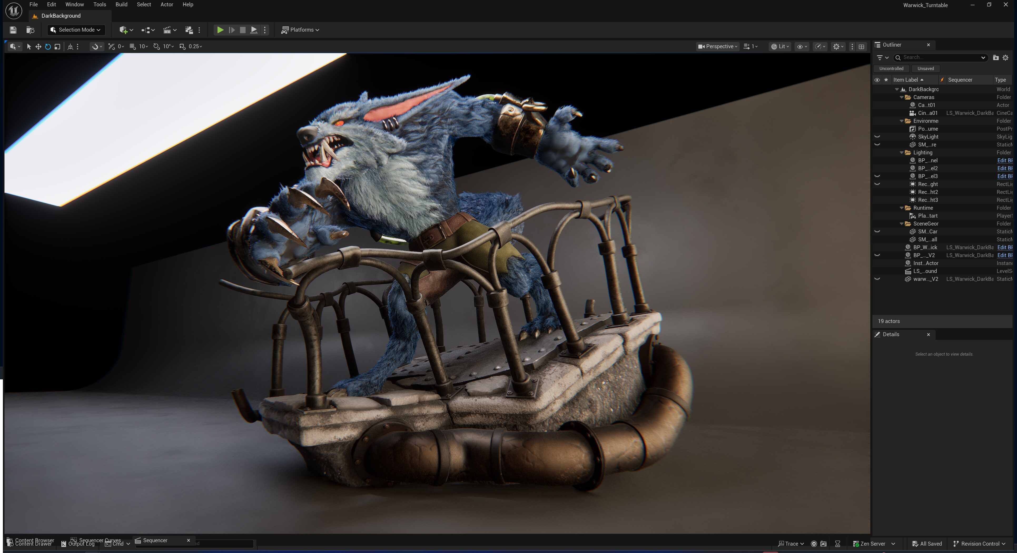Image resolution: width=1017 pixels, height=553 pixels.
Task: Click Edit BP link for BP_W..ick
Action: click(1004, 247)
